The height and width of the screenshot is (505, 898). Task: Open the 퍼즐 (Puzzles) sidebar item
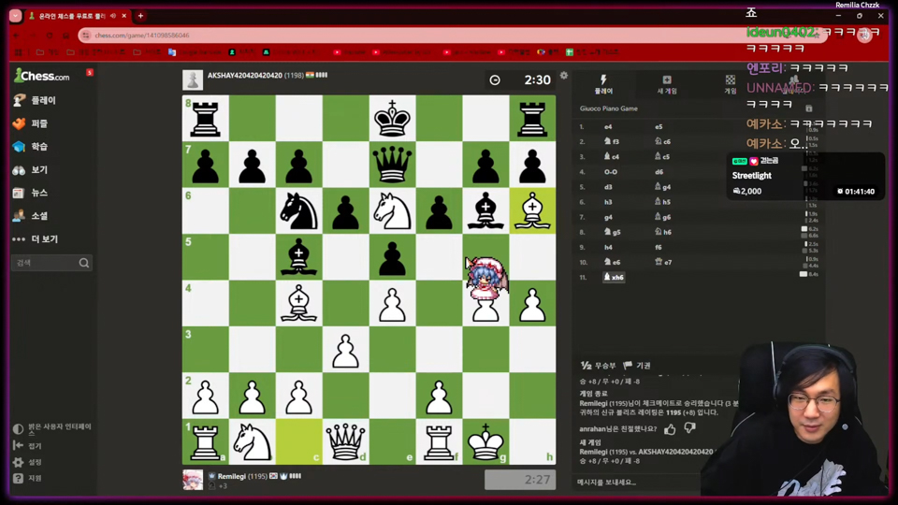point(31,123)
